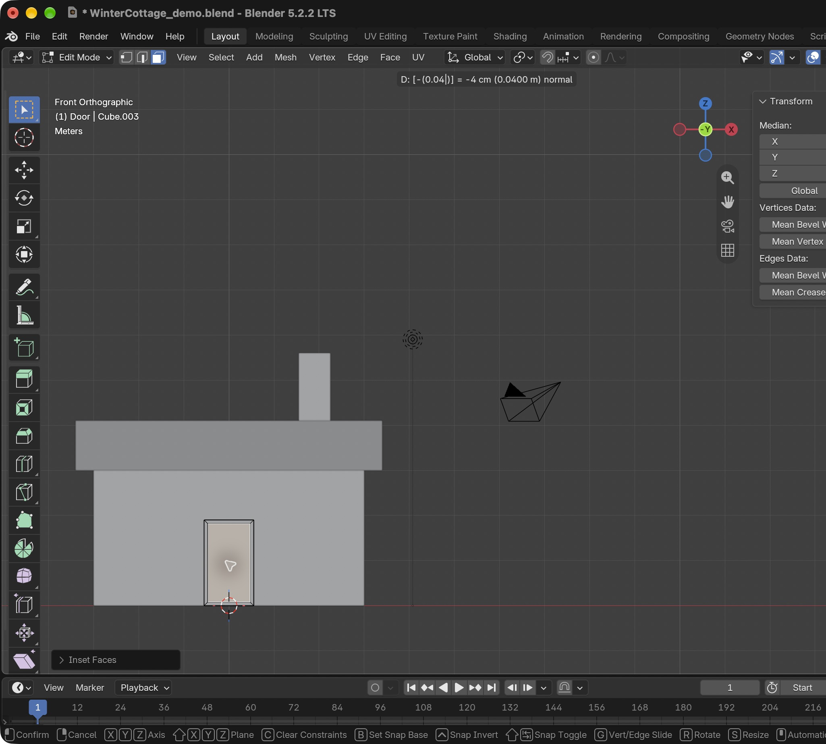
Task: Switch to the Sculpting workspace tab
Action: (x=329, y=36)
